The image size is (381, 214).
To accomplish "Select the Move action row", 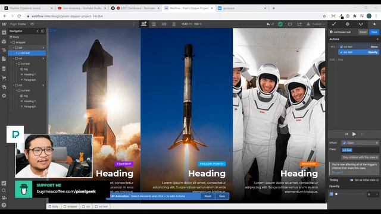I will [x=359, y=46].
